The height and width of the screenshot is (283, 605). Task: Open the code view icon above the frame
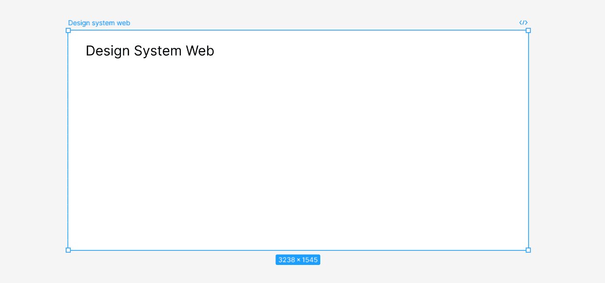[523, 22]
